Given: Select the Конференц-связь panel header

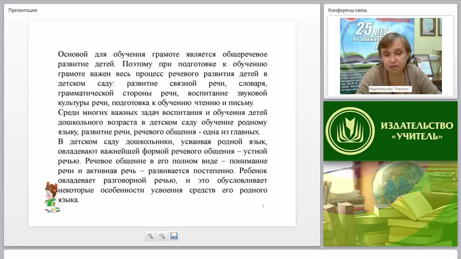Looking at the screenshot, I should point(348,10).
